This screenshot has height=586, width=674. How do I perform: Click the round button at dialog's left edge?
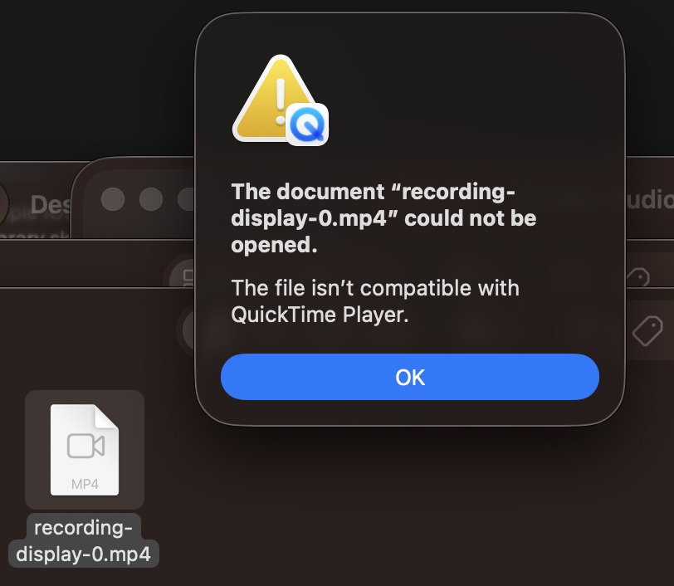point(189,330)
